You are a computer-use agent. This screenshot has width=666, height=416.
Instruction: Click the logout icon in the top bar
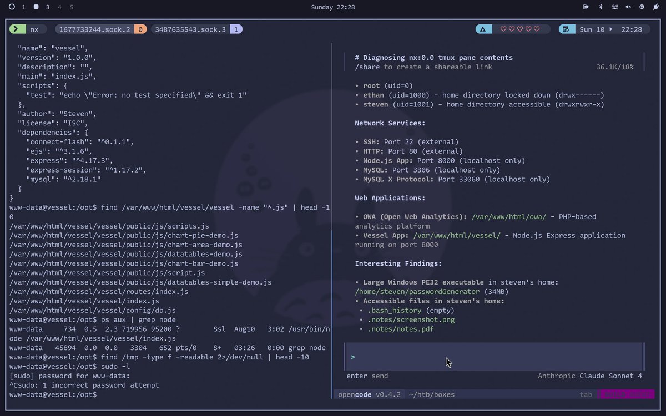[x=586, y=7]
